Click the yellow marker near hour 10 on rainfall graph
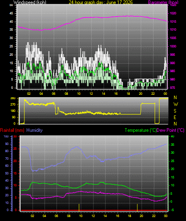The height and width of the screenshot is (221, 186). [79, 207]
